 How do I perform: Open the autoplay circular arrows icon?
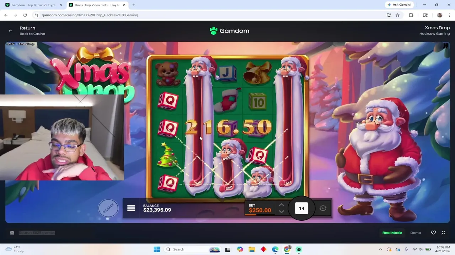pos(323,208)
